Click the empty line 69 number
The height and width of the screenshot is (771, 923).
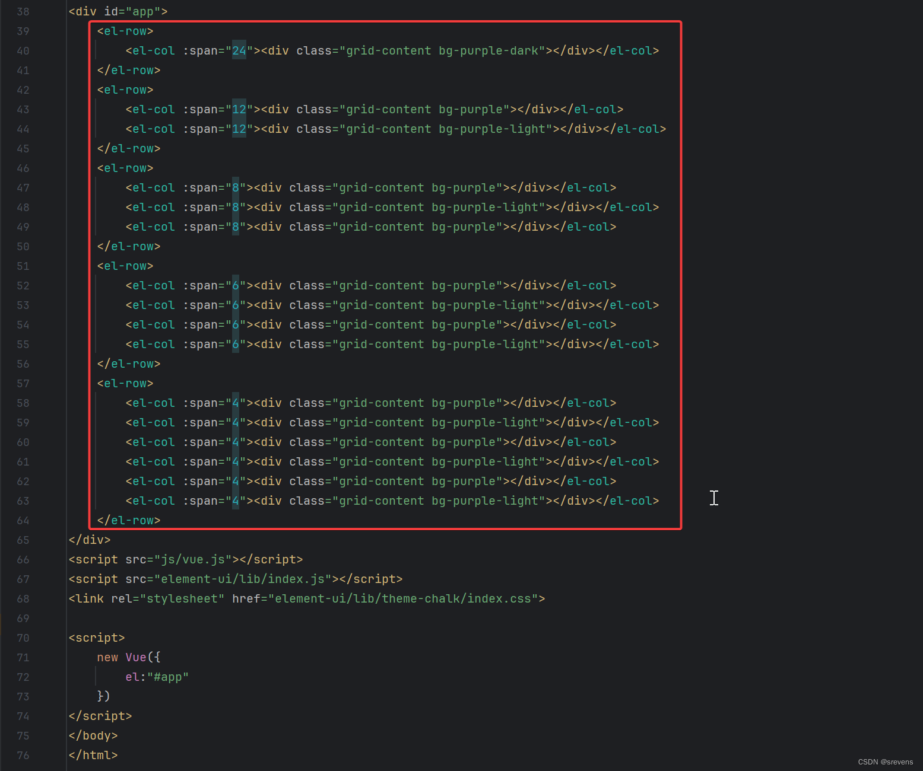(23, 618)
